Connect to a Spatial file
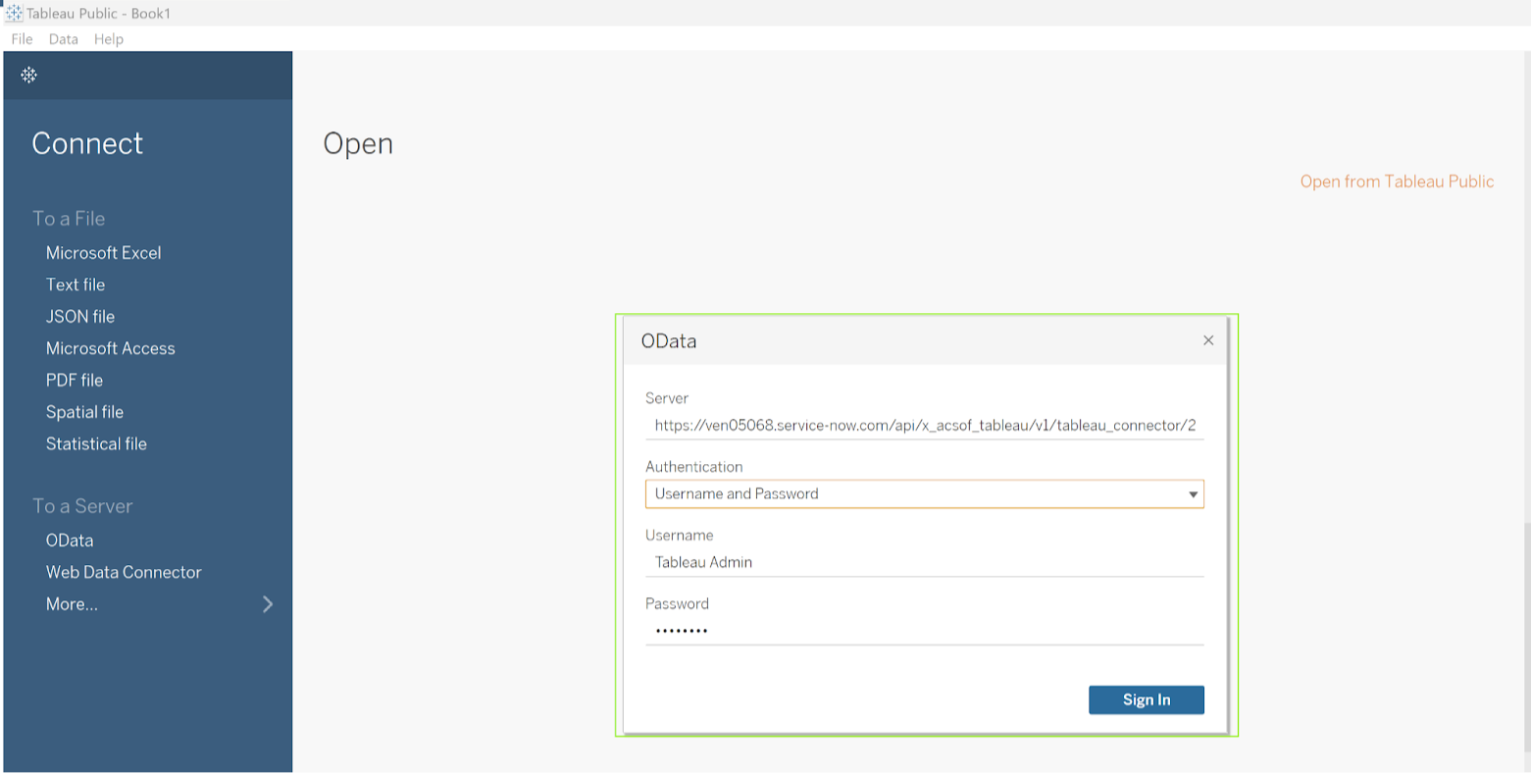1531x773 pixels. [84, 411]
